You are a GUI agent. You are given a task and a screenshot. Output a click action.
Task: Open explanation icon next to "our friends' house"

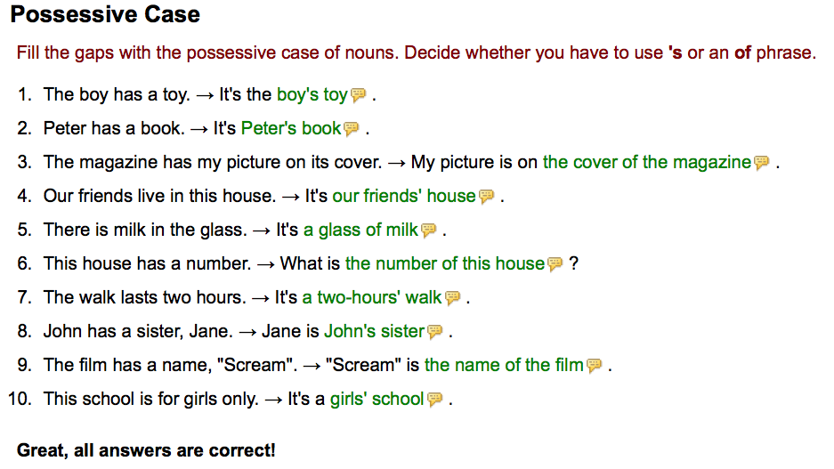click(486, 197)
